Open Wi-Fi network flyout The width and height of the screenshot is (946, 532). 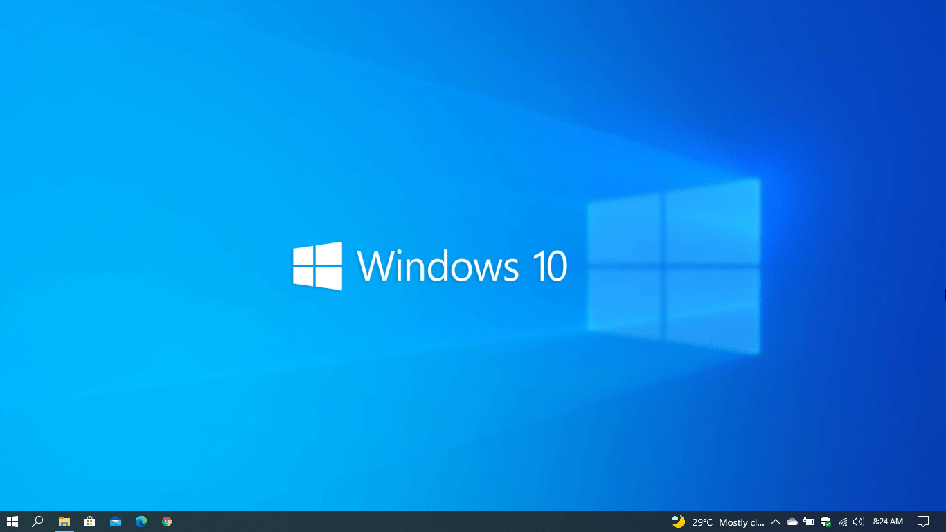pos(843,522)
